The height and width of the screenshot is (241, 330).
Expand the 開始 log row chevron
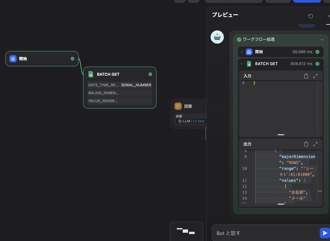tap(242, 52)
